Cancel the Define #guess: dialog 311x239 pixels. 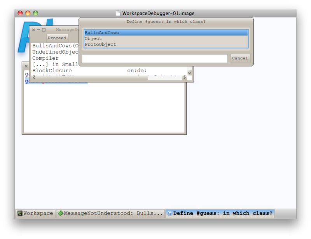(240, 58)
